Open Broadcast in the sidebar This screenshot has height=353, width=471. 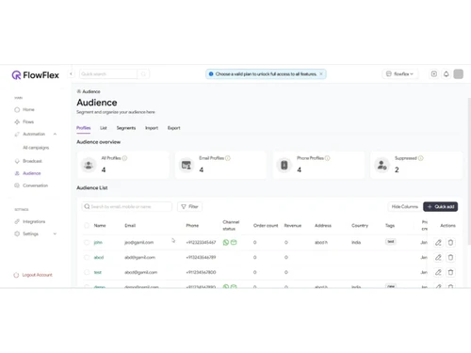click(x=28, y=161)
